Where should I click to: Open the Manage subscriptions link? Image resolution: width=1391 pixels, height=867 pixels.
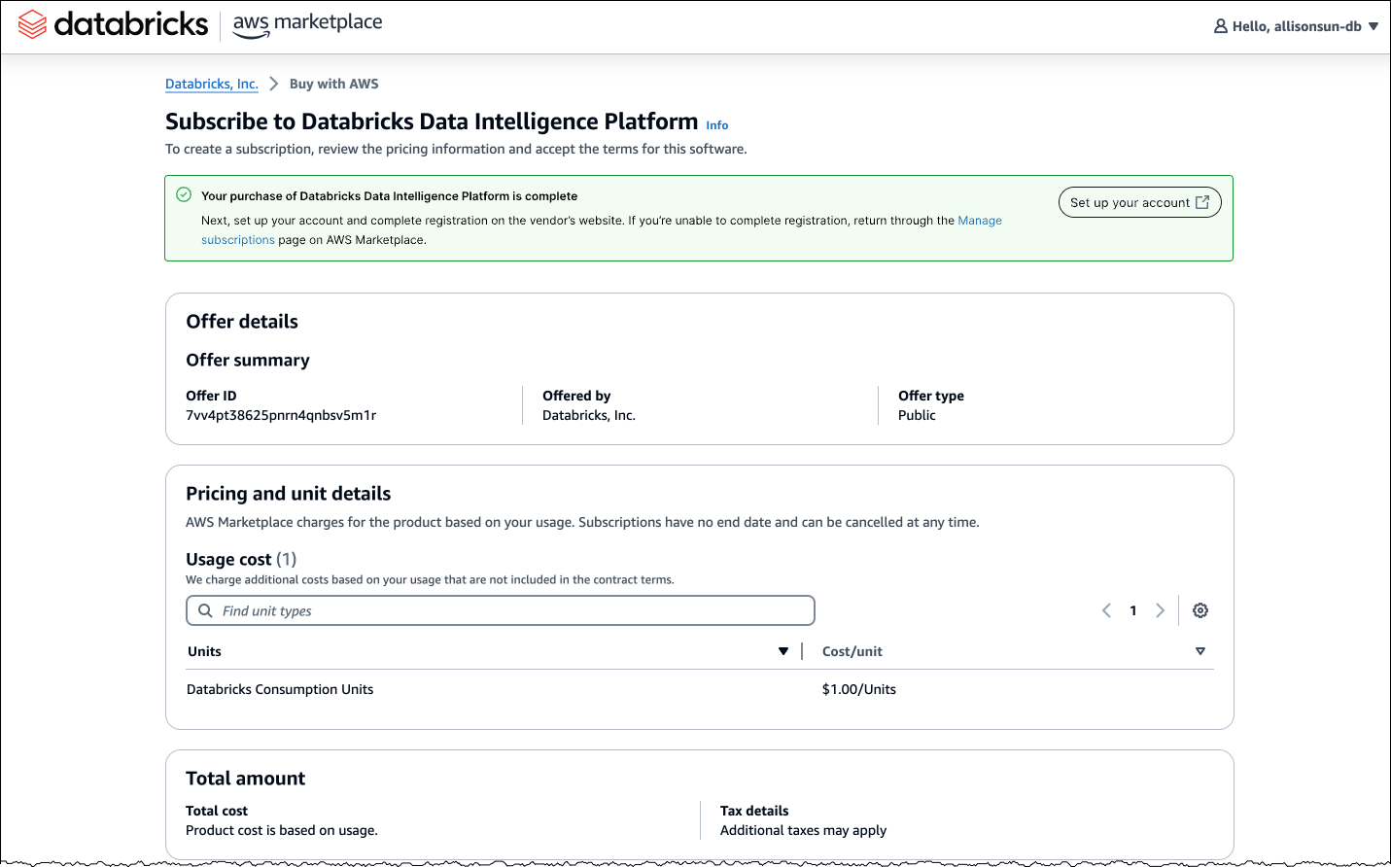click(980, 221)
